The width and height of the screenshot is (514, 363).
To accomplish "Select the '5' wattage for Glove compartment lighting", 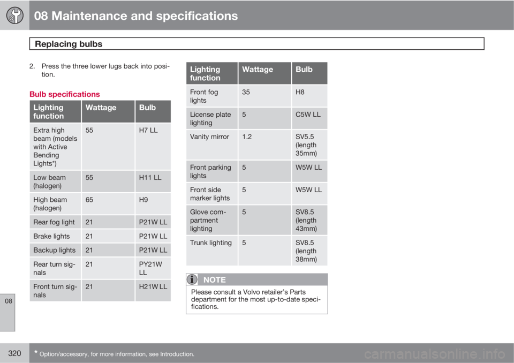I will coord(244,212).
